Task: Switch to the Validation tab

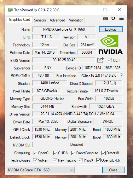Action: pos(76,20)
